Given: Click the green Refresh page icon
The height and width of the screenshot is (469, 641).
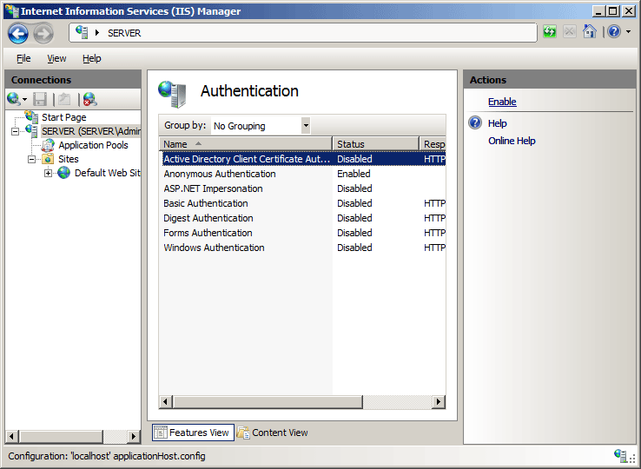Looking at the screenshot, I should click(x=549, y=31).
